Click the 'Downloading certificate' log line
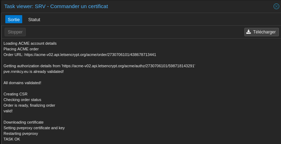Screen dimensions: 281x144 tap(24, 122)
